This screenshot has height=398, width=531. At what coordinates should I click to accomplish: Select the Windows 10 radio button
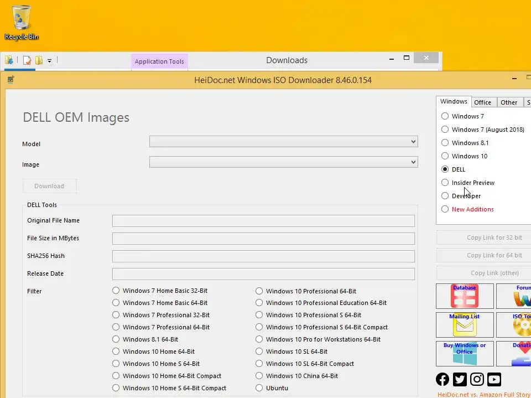point(445,156)
